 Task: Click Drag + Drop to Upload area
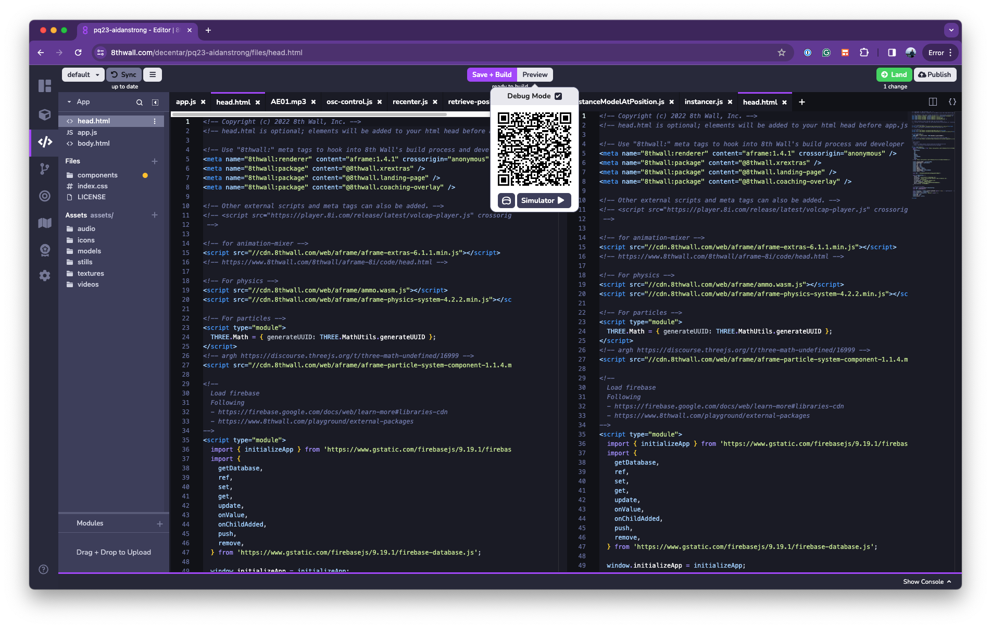pos(114,552)
